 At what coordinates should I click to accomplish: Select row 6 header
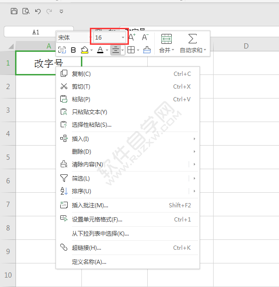click(x=8, y=180)
